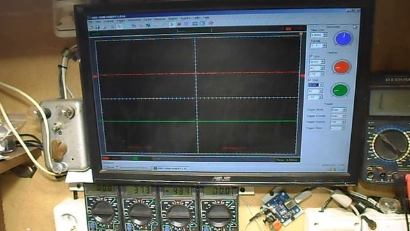Click the first blue window-layout toolbar icon
The width and height of the screenshot is (410, 231).
pyautogui.click(x=195, y=24)
